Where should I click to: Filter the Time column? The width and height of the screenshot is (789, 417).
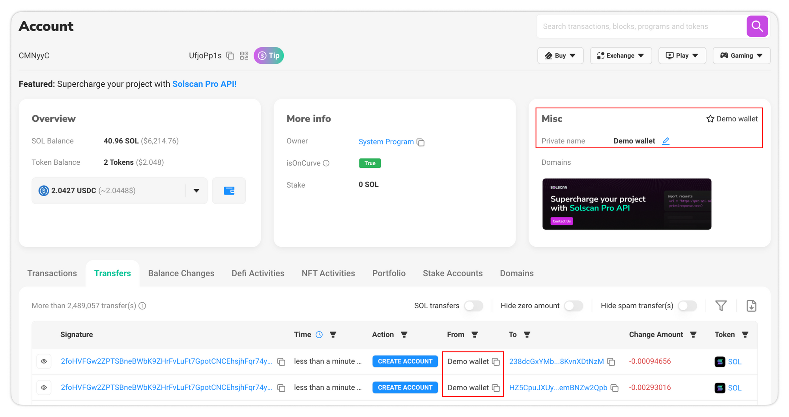point(333,335)
